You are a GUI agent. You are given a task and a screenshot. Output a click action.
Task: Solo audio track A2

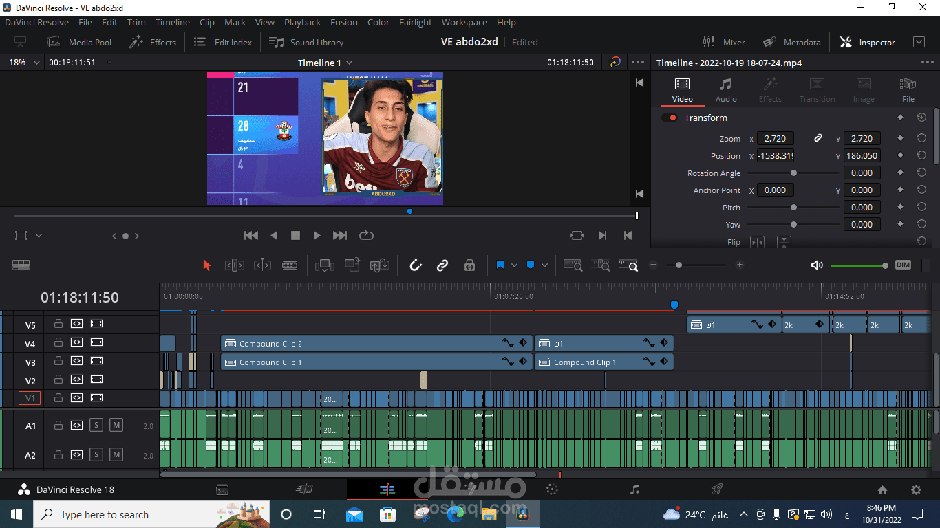pyautogui.click(x=96, y=454)
